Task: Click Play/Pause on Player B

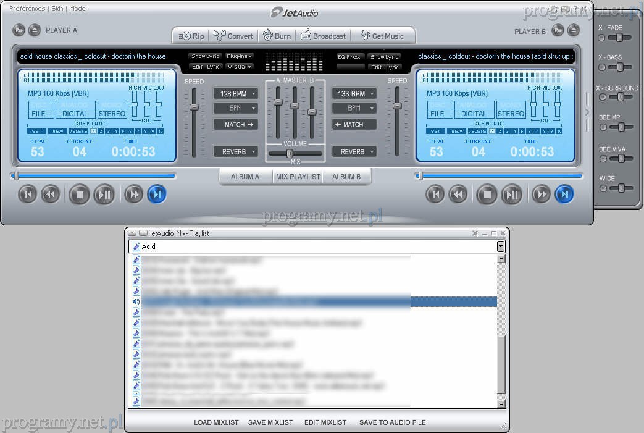Action: pos(511,195)
